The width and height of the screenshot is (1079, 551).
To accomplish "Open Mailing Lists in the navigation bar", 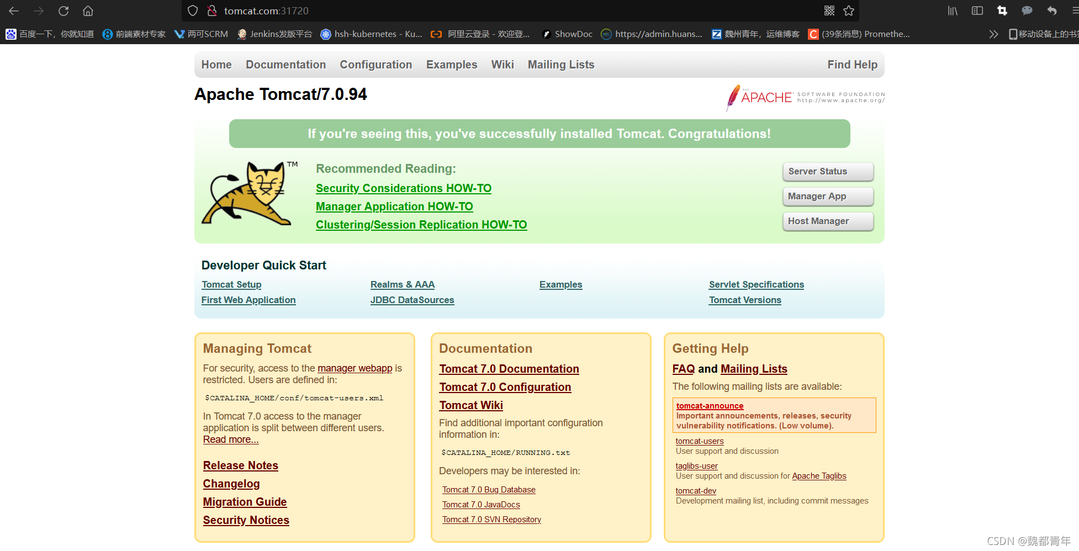I will (x=561, y=65).
